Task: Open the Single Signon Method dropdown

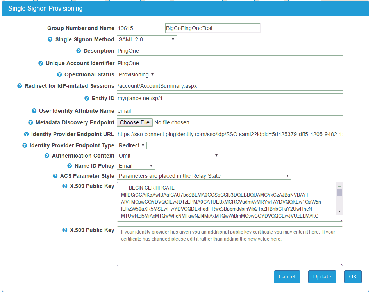Action: pyautogui.click(x=147, y=39)
